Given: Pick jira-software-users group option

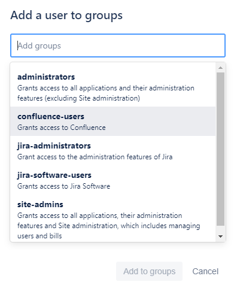Looking at the screenshot, I should click(113, 180).
